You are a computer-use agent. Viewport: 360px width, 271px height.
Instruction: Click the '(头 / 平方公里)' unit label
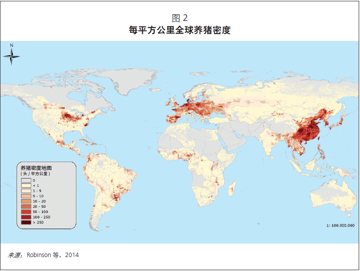point(36,173)
